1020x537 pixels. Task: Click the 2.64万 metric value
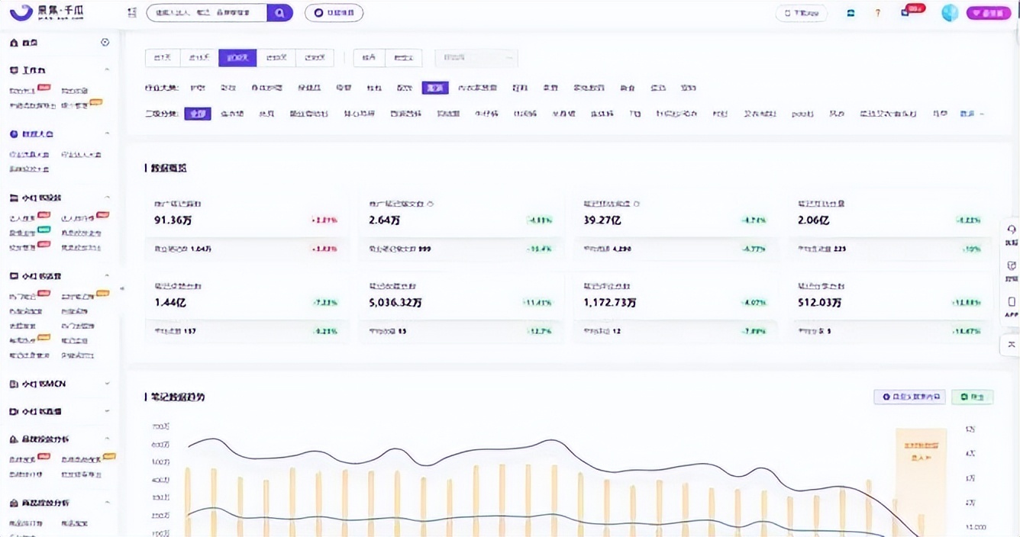tap(385, 220)
